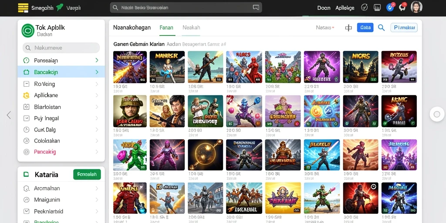The image size is (446, 223).
Task: Click the green Tok Apblik round logo
Action: tap(28, 30)
